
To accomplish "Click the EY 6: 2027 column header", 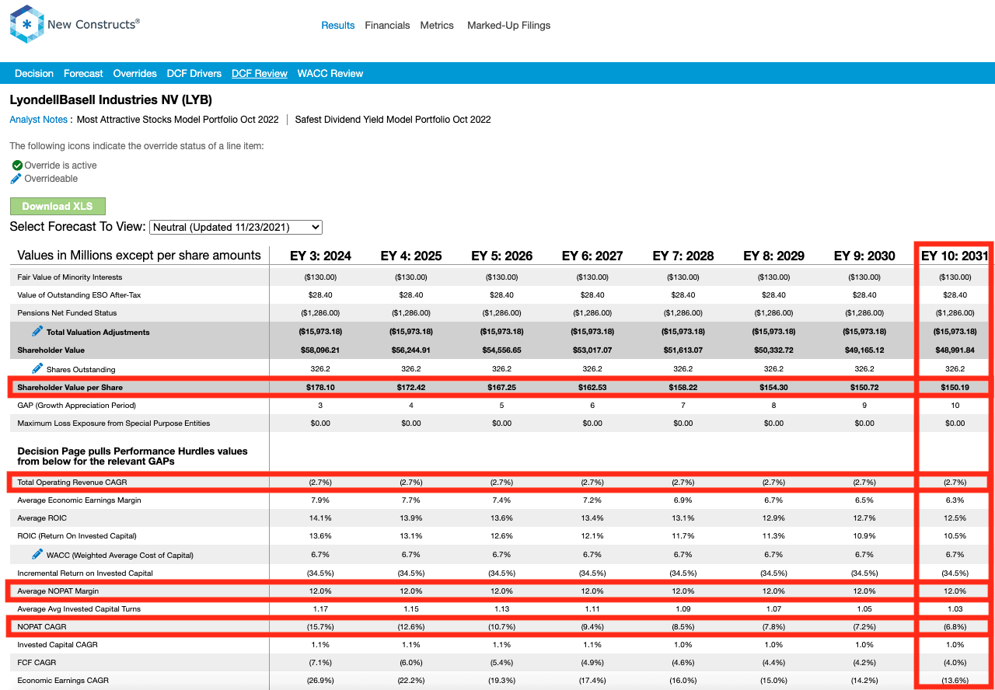I will 592,256.
